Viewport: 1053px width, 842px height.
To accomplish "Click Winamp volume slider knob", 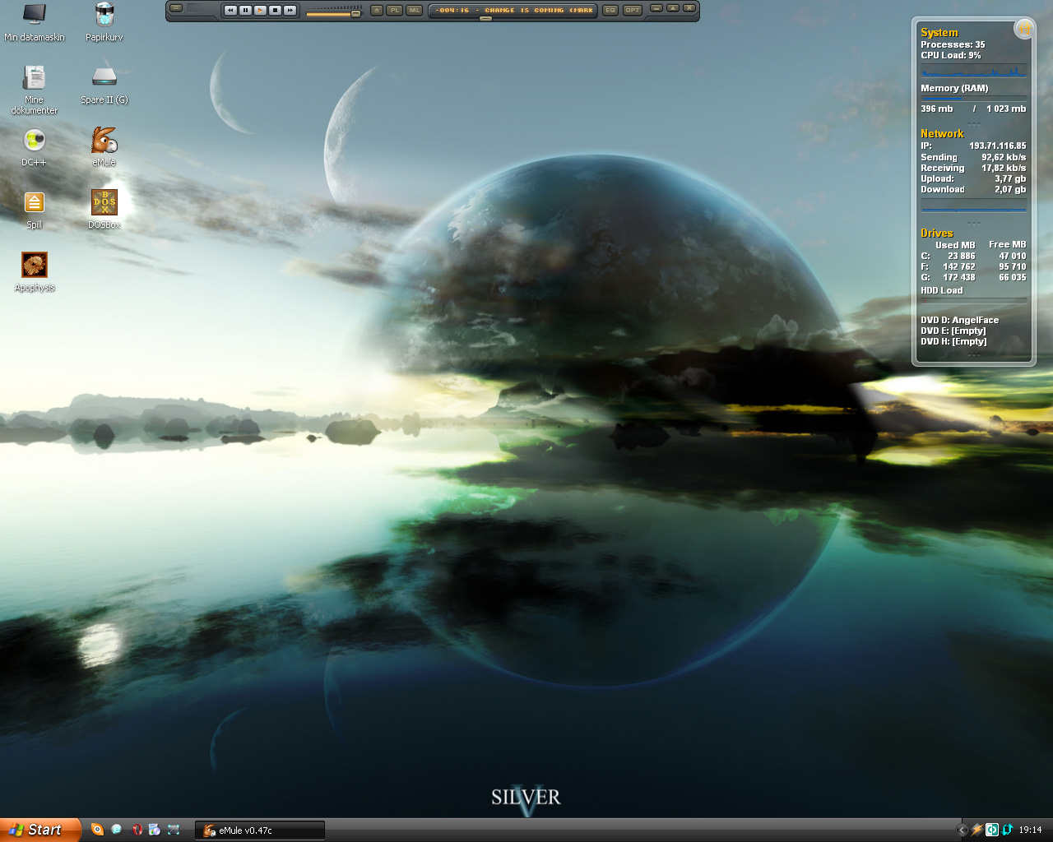I will point(355,13).
